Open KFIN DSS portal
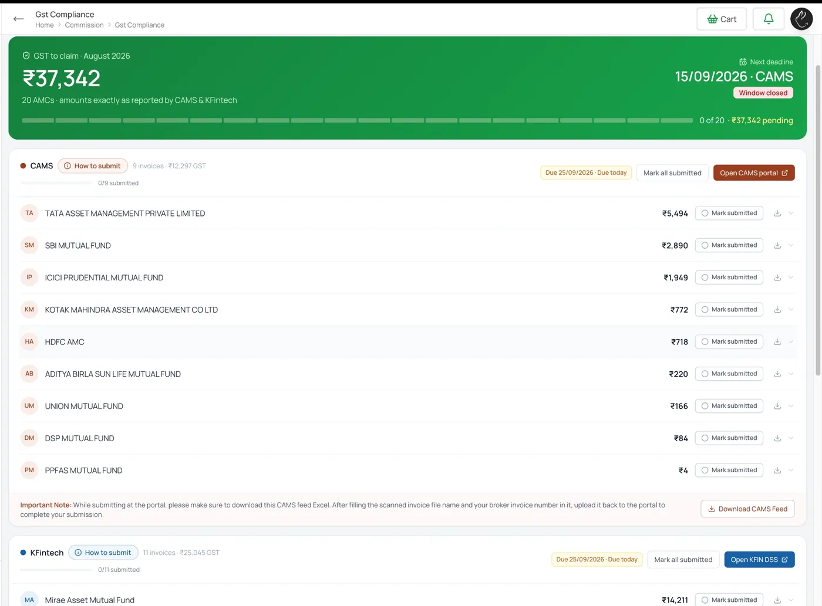Image resolution: width=822 pixels, height=606 pixels. point(759,560)
